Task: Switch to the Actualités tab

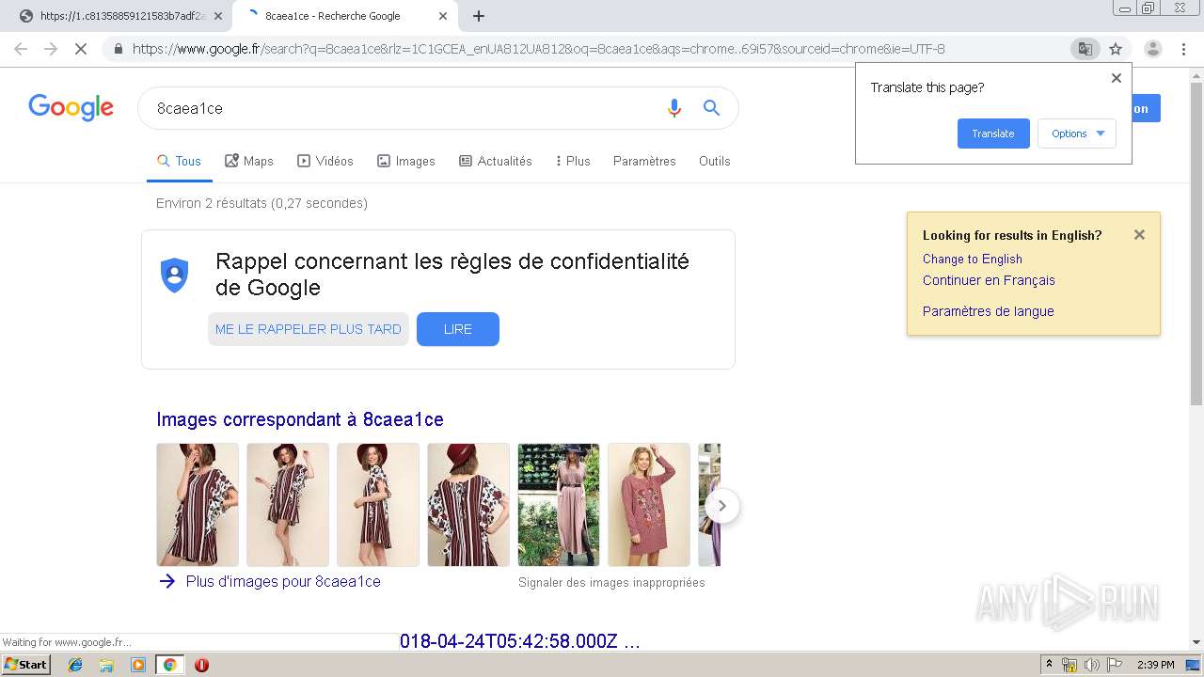Action: coord(496,161)
